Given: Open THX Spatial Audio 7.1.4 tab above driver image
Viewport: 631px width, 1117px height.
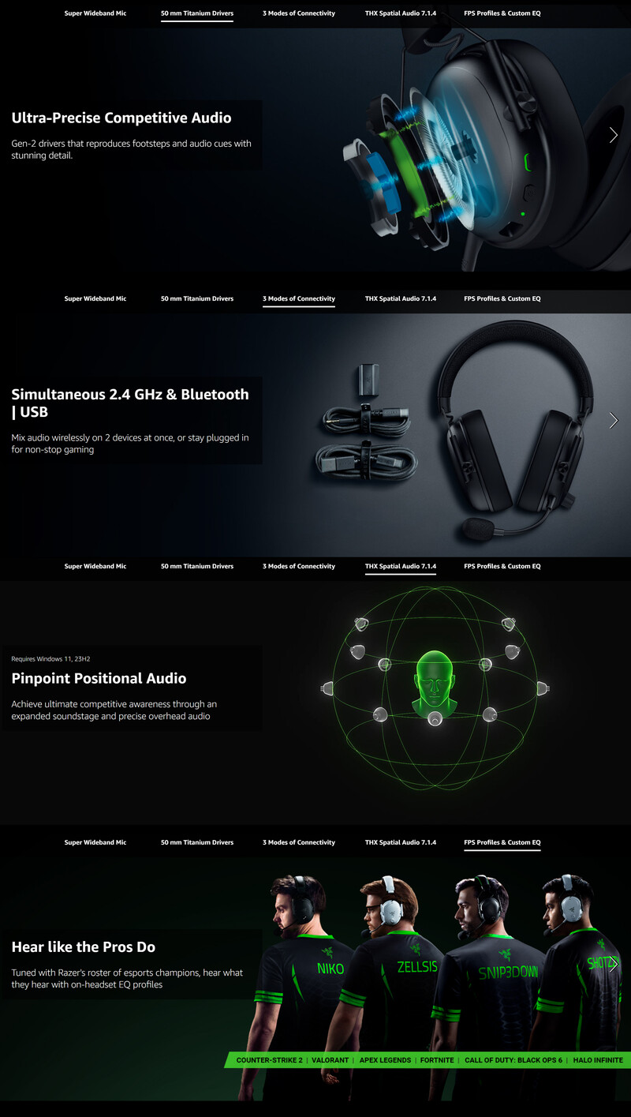Looking at the screenshot, I should tap(401, 13).
